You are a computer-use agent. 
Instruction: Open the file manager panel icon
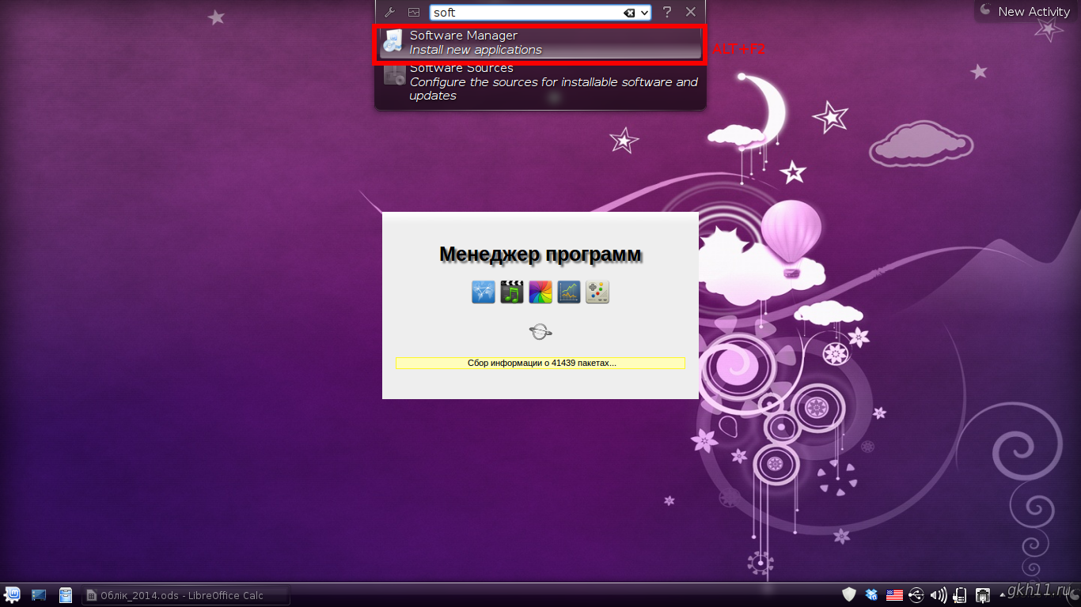(66, 594)
